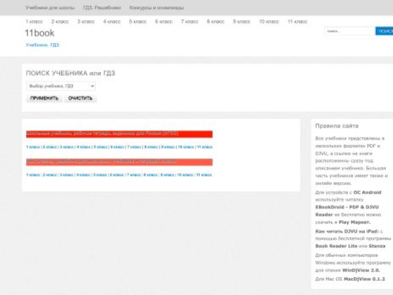Click the first bright red textbooks banner
The width and height of the screenshot is (393, 295).
pyautogui.click(x=119, y=134)
